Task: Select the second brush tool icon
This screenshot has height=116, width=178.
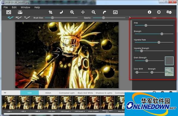Action: [x=19, y=17]
